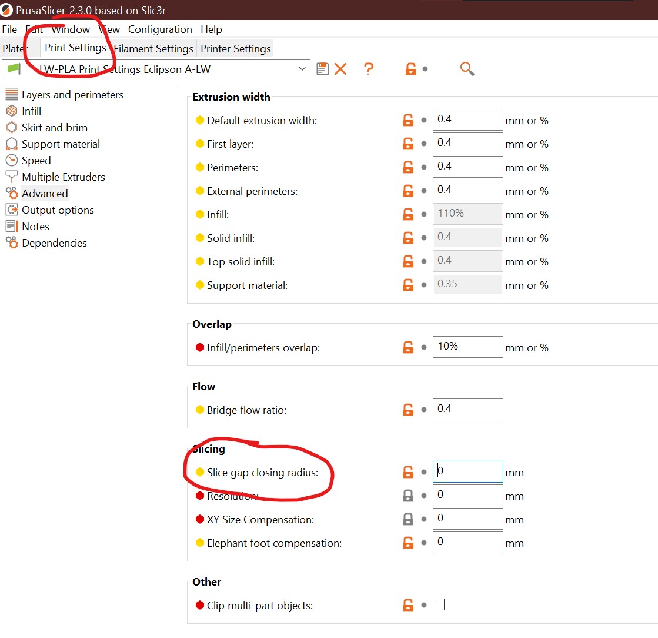This screenshot has width=658, height=638.
Task: Open the Notes page
Action: pyautogui.click(x=36, y=227)
